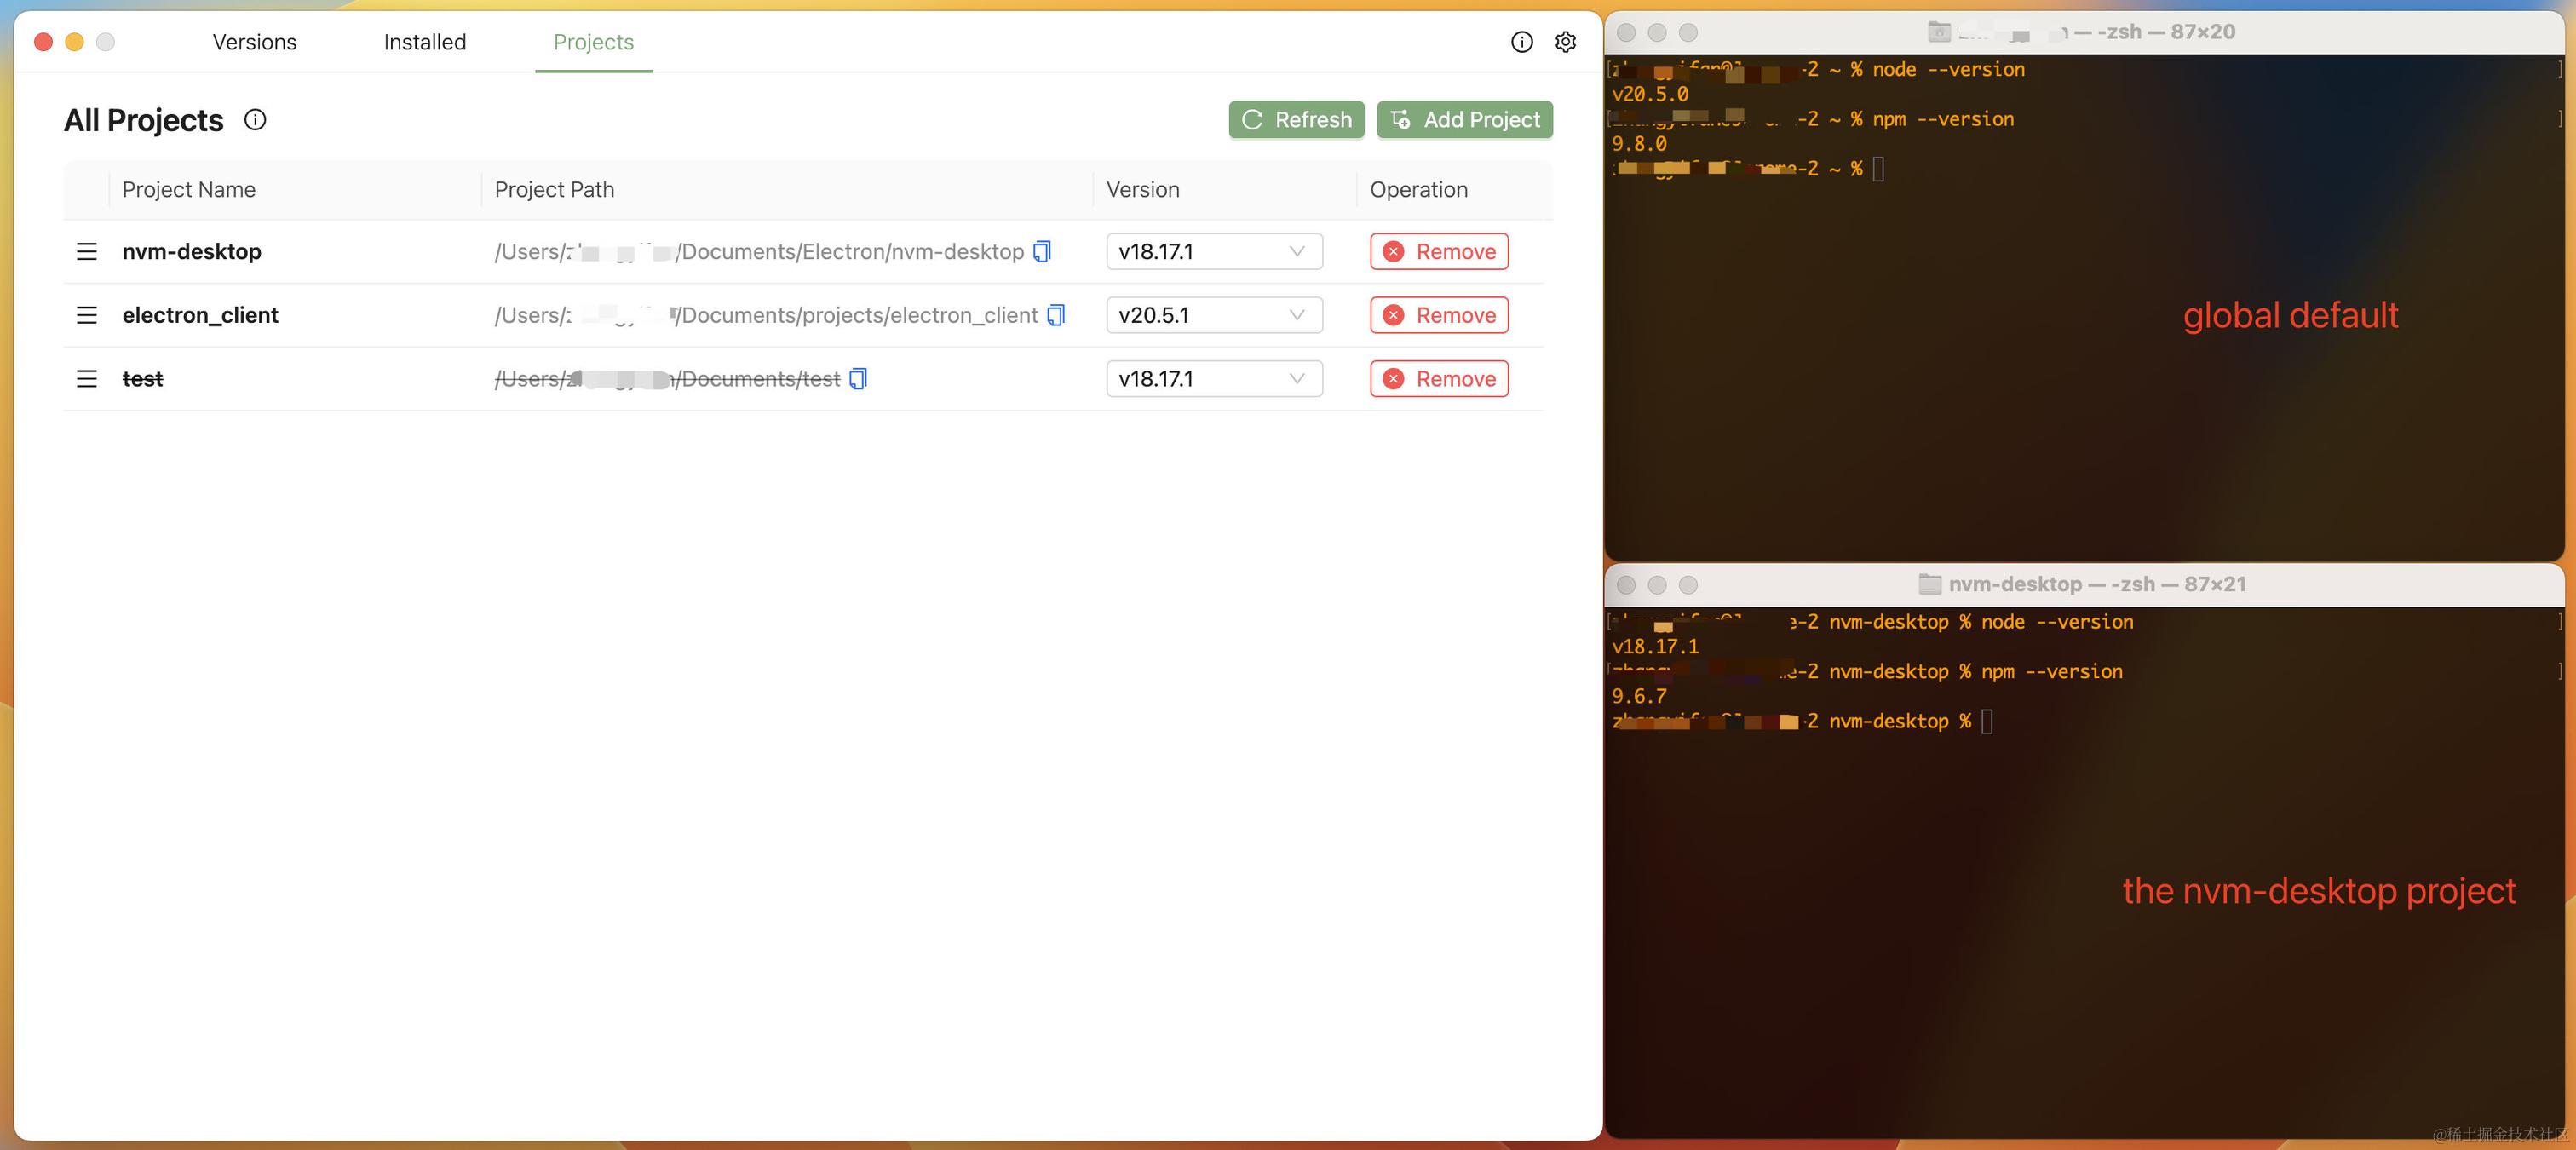The image size is (2576, 1150).
Task: Switch to the Installed tab
Action: click(424, 42)
